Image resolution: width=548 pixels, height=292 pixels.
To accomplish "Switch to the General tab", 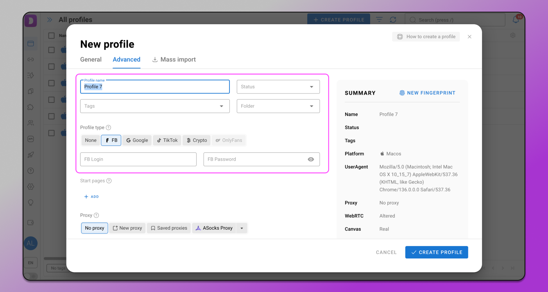I will click(x=91, y=60).
